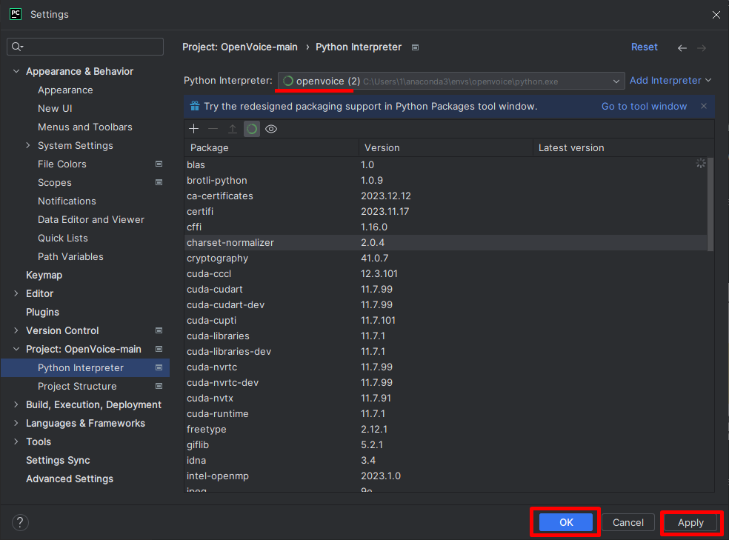Select the cryptography package row

(446, 258)
